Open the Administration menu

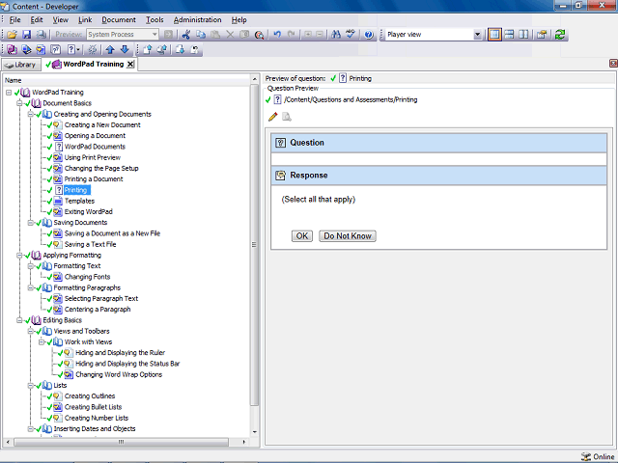pos(197,19)
